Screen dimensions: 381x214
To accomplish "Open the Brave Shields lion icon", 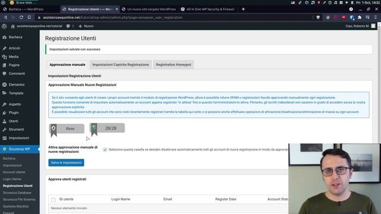I will click(x=318, y=17).
